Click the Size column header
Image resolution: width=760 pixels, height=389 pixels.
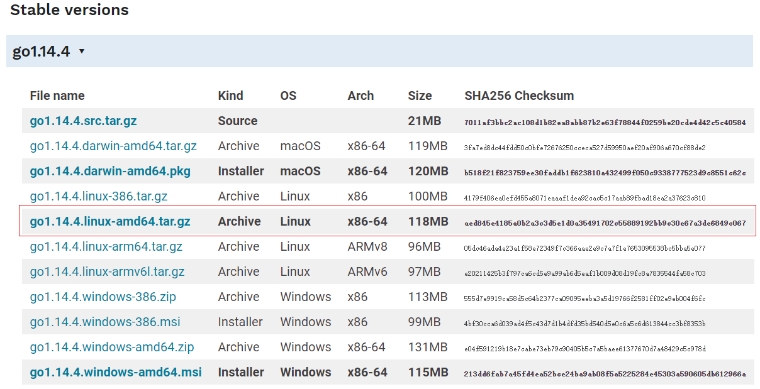pos(420,96)
